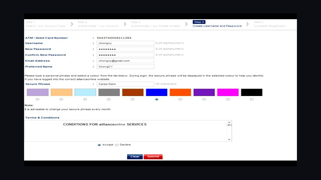Image resolution: width=321 pixels, height=180 pixels.
Task: Select Step 4 Create Username and Password
Action: tap(217, 24)
